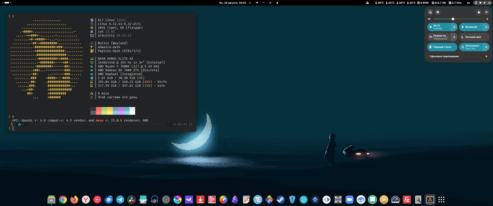The height and width of the screenshot is (206, 493).
Task: Click the Telegram tray icon in top bar
Action: pyautogui.click(x=257, y=2)
